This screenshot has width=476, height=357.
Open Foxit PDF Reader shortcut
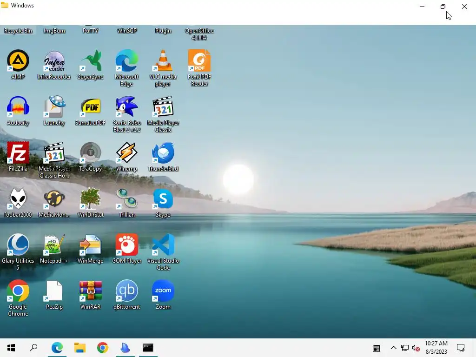tap(199, 68)
